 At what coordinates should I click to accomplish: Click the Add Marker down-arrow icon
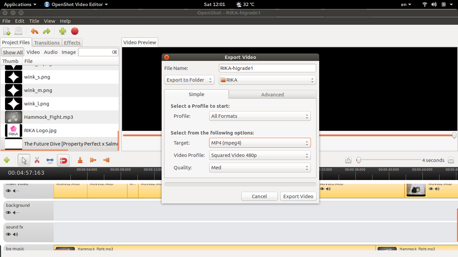pyautogui.click(x=80, y=160)
